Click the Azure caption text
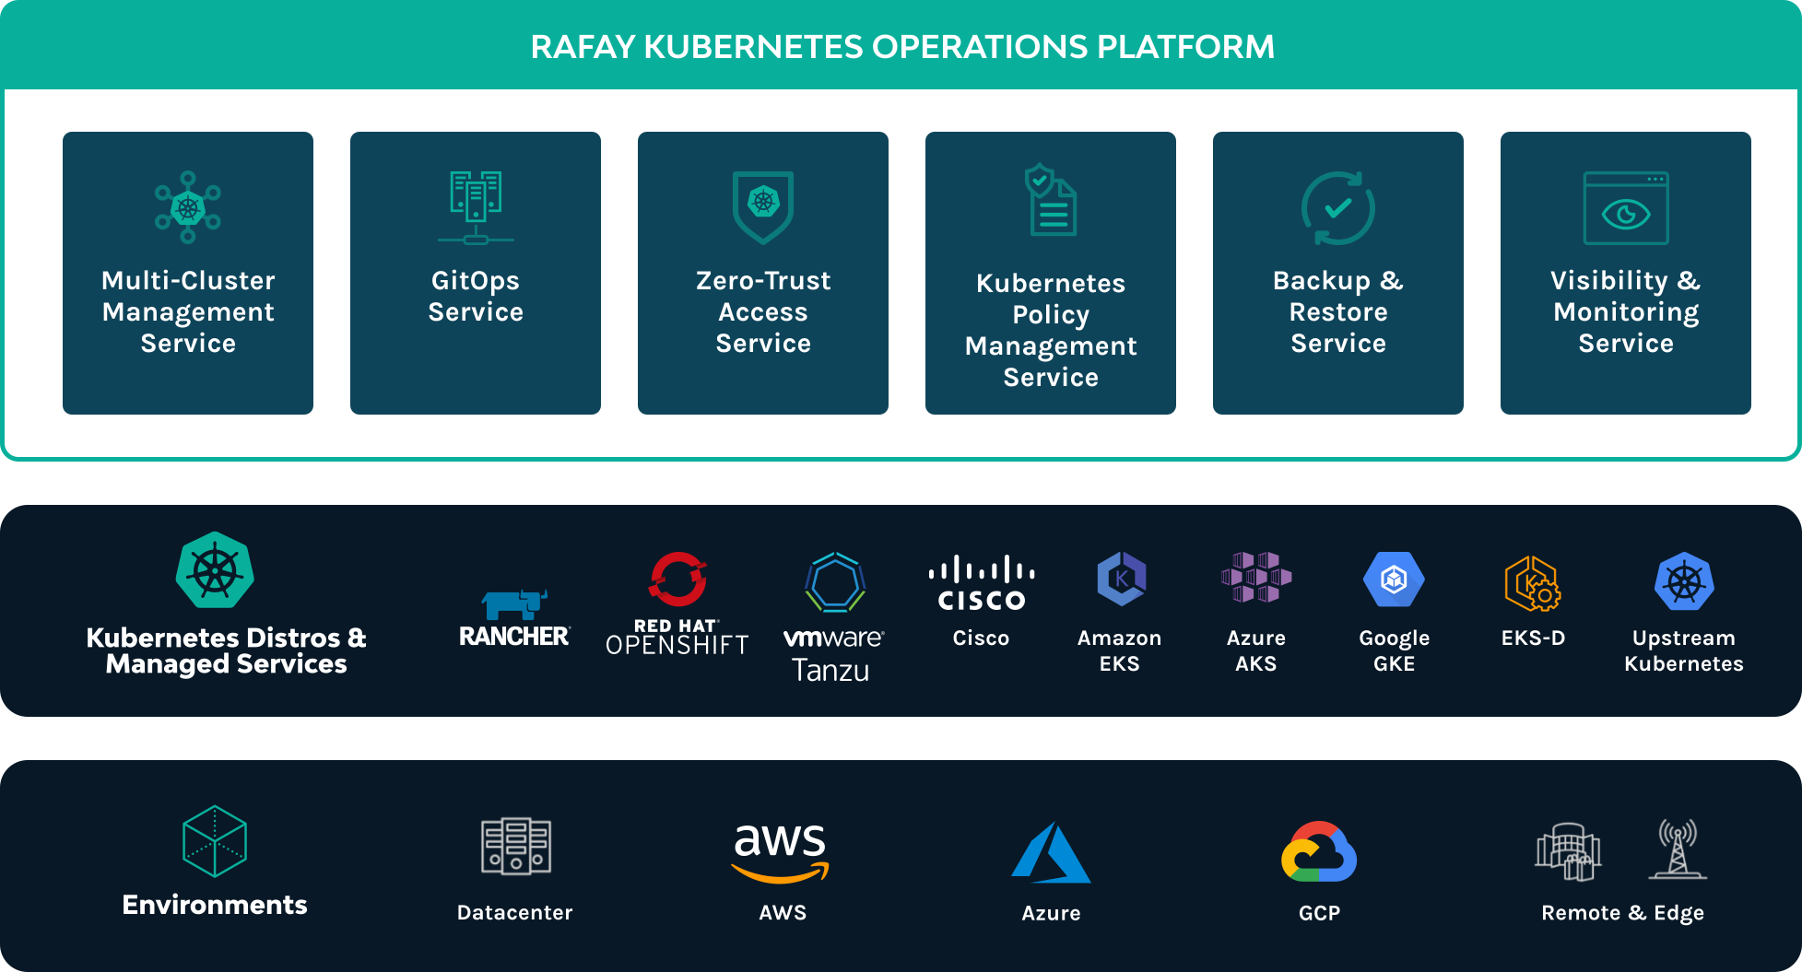 pyautogui.click(x=1051, y=913)
